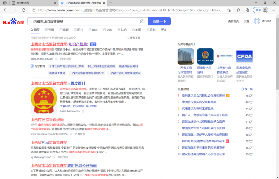Click the Baidu logo
This screenshot has width=279, height=179.
click(x=14, y=21)
